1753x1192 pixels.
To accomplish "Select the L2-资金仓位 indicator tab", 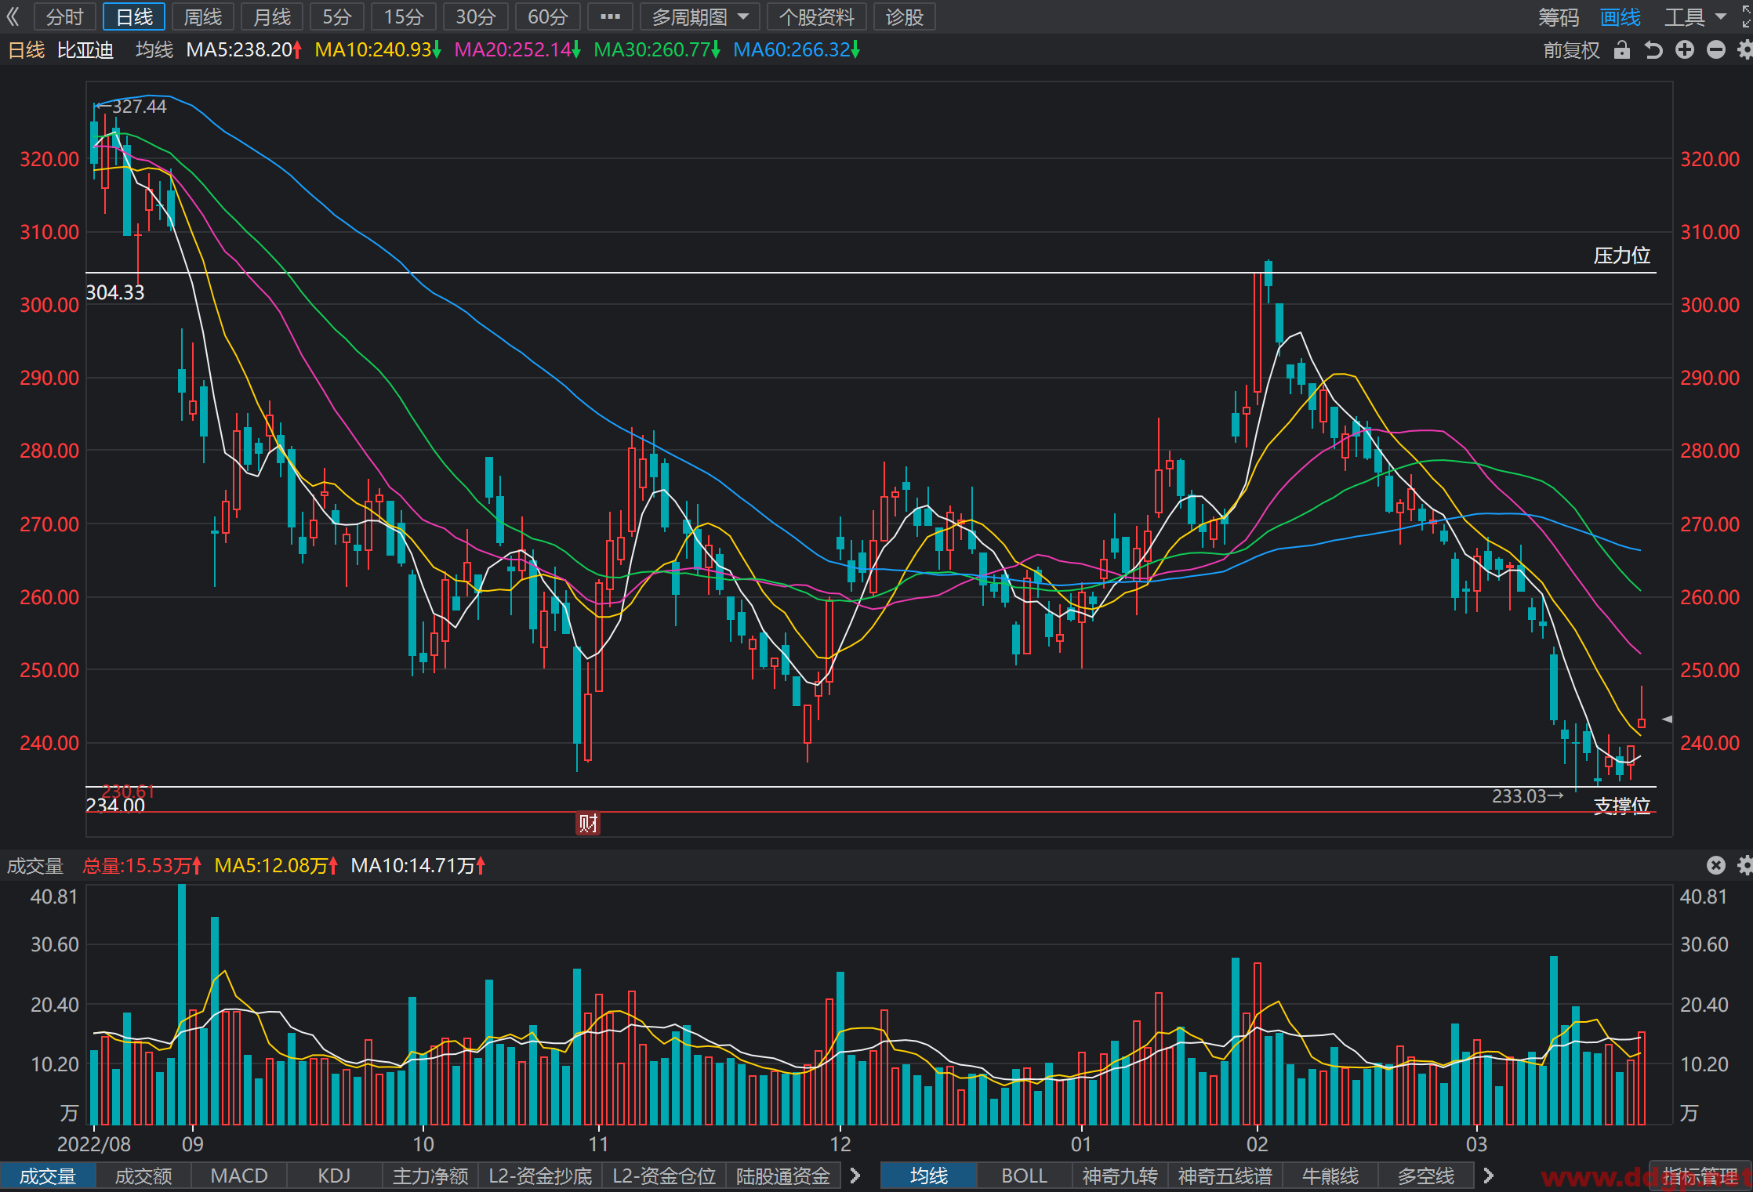I will (664, 1176).
